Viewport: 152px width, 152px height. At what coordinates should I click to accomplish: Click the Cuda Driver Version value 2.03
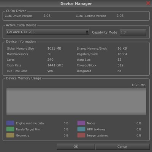pyautogui.click(x=47, y=16)
